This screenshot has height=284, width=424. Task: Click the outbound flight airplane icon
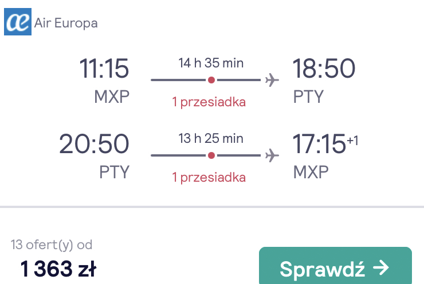272,80
